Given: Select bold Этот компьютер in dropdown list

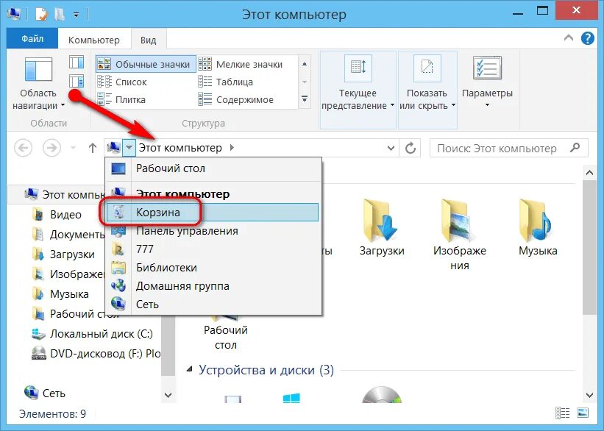Looking at the screenshot, I should (213, 193).
